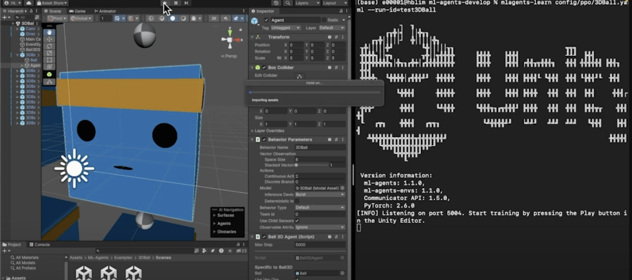Open the Layout dropdown

335,3
